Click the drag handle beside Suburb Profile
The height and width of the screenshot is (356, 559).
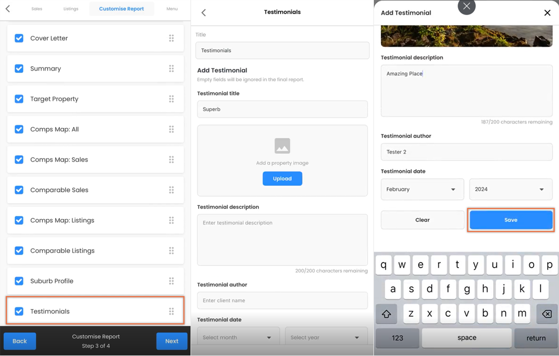tap(172, 281)
